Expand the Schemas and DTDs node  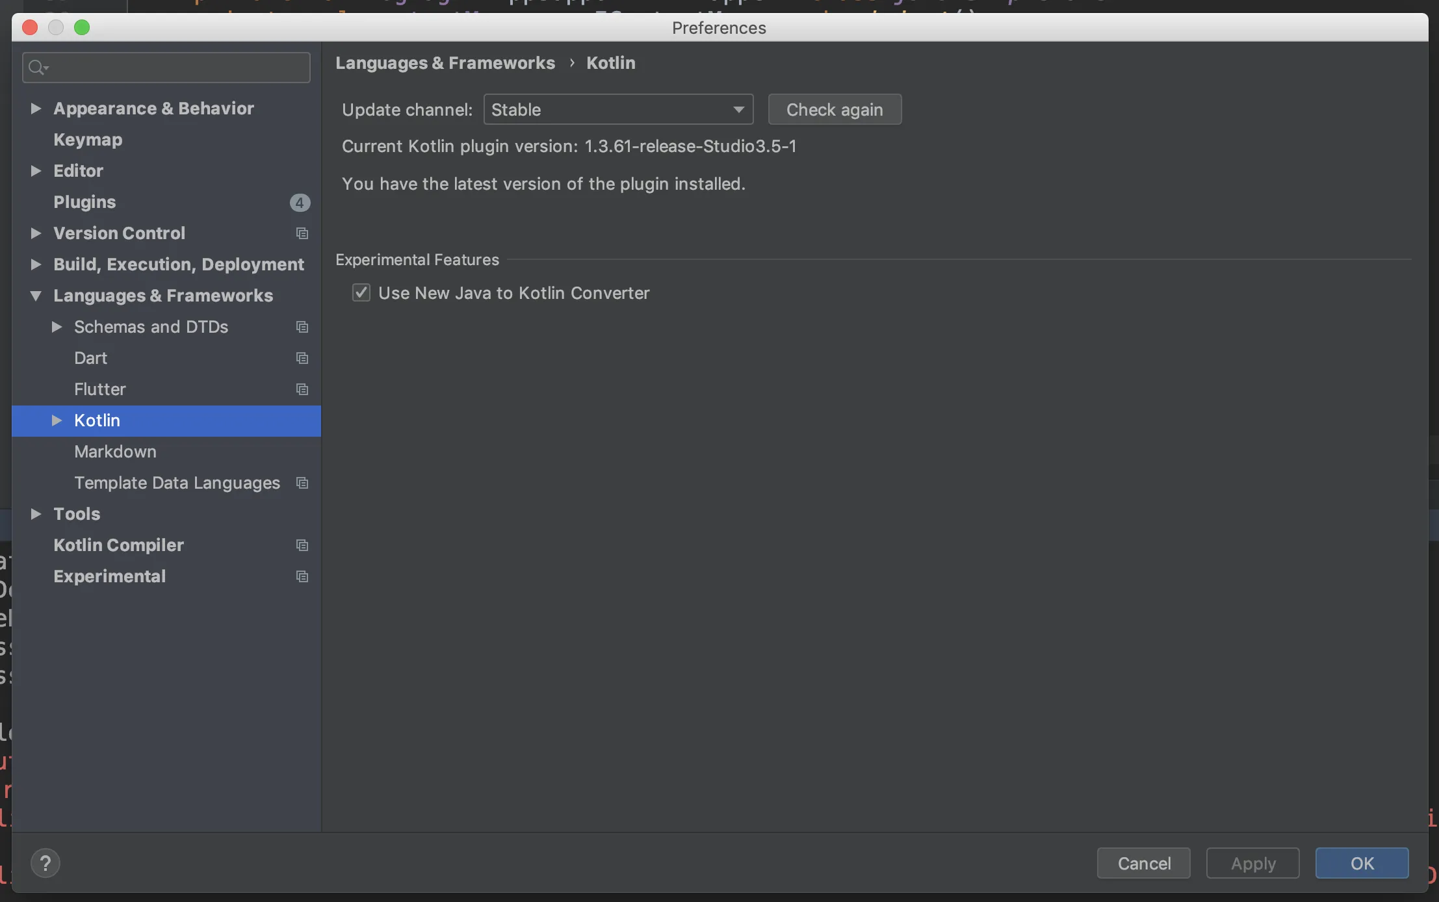[57, 327]
